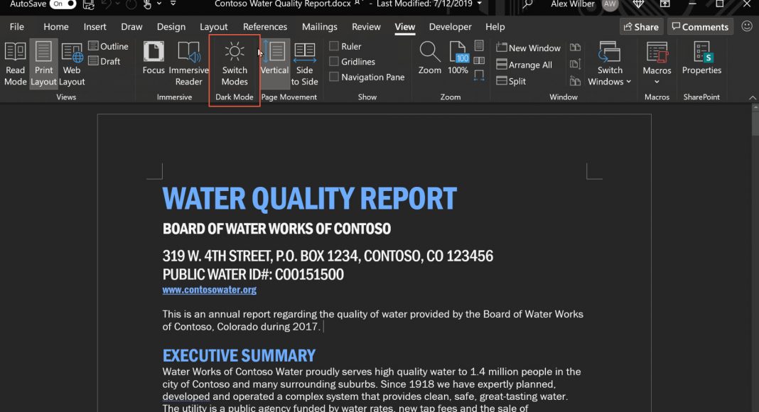Viewport: 759px width, 412px height.
Task: Enable the Ruler checkbox
Action: pyautogui.click(x=333, y=46)
